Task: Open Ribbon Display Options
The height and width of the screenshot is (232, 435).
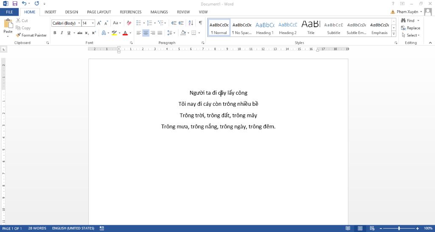Action: 402,3
